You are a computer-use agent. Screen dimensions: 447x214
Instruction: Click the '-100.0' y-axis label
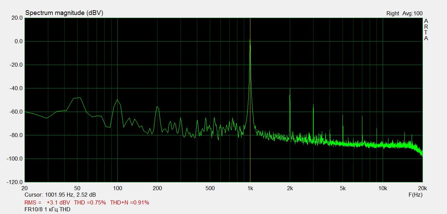tap(15, 159)
